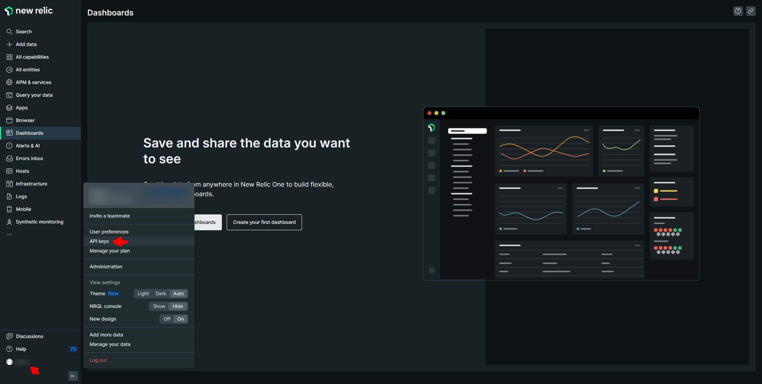The image size is (762, 384).
Task: Open All capabilities label
Action: [x=32, y=57]
